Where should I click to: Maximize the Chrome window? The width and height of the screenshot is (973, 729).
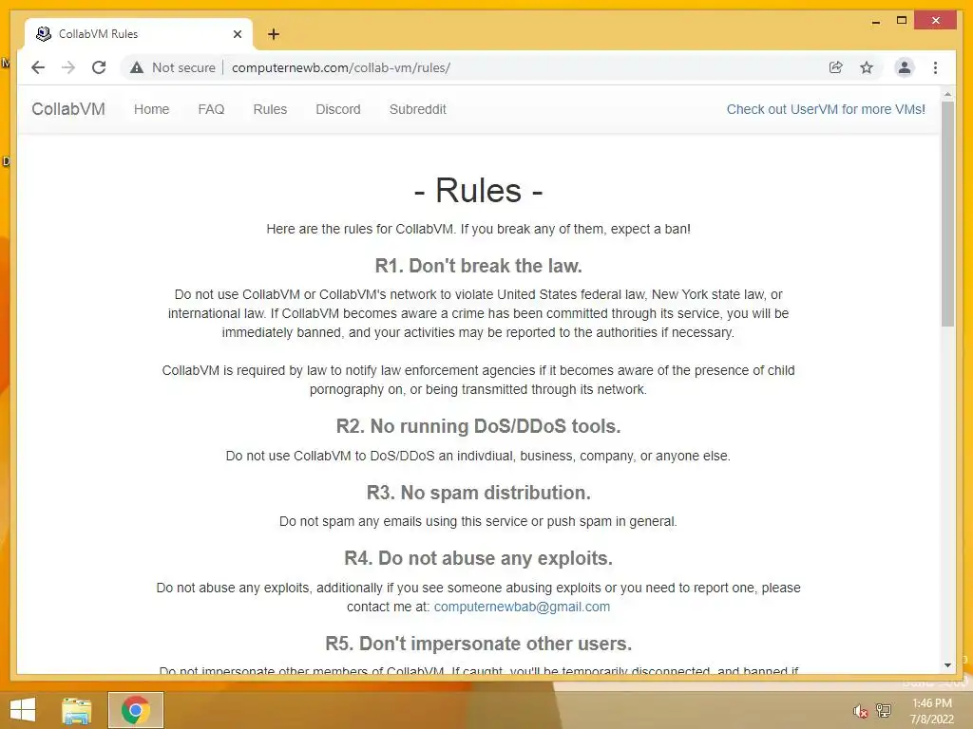902,21
